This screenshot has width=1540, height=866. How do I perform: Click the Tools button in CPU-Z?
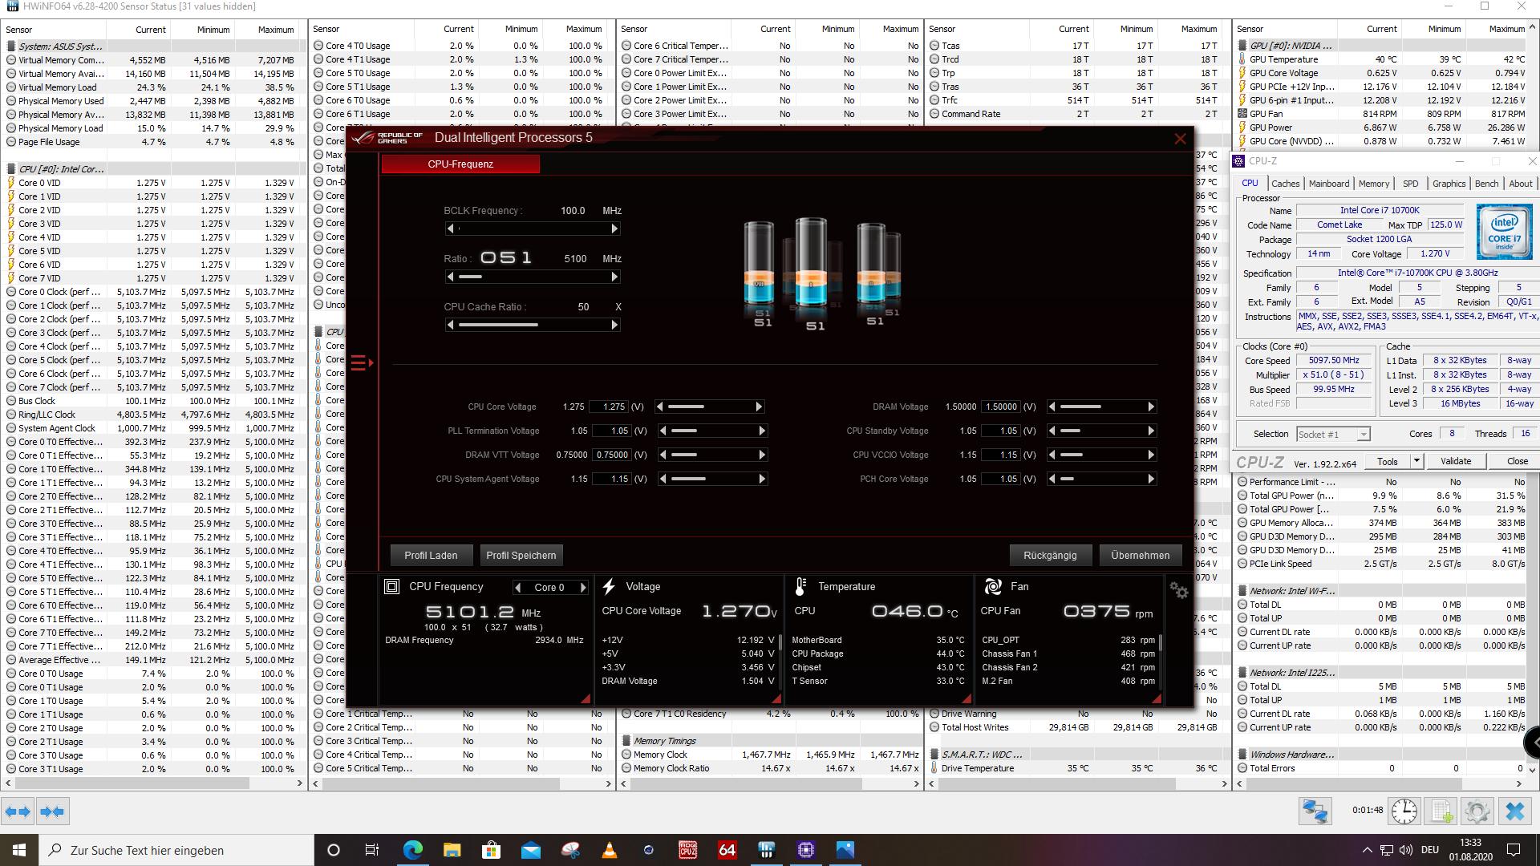pyautogui.click(x=1388, y=461)
